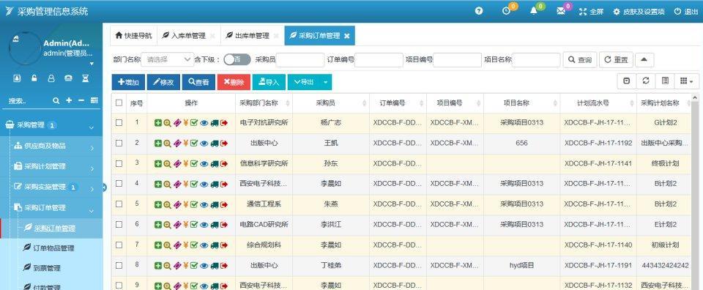This screenshot has width=703, height=290.
Task: Open the envelope messages icon
Action: pos(561,12)
